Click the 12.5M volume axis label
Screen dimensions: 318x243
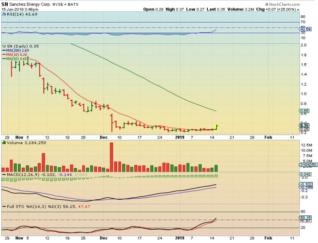(307, 145)
